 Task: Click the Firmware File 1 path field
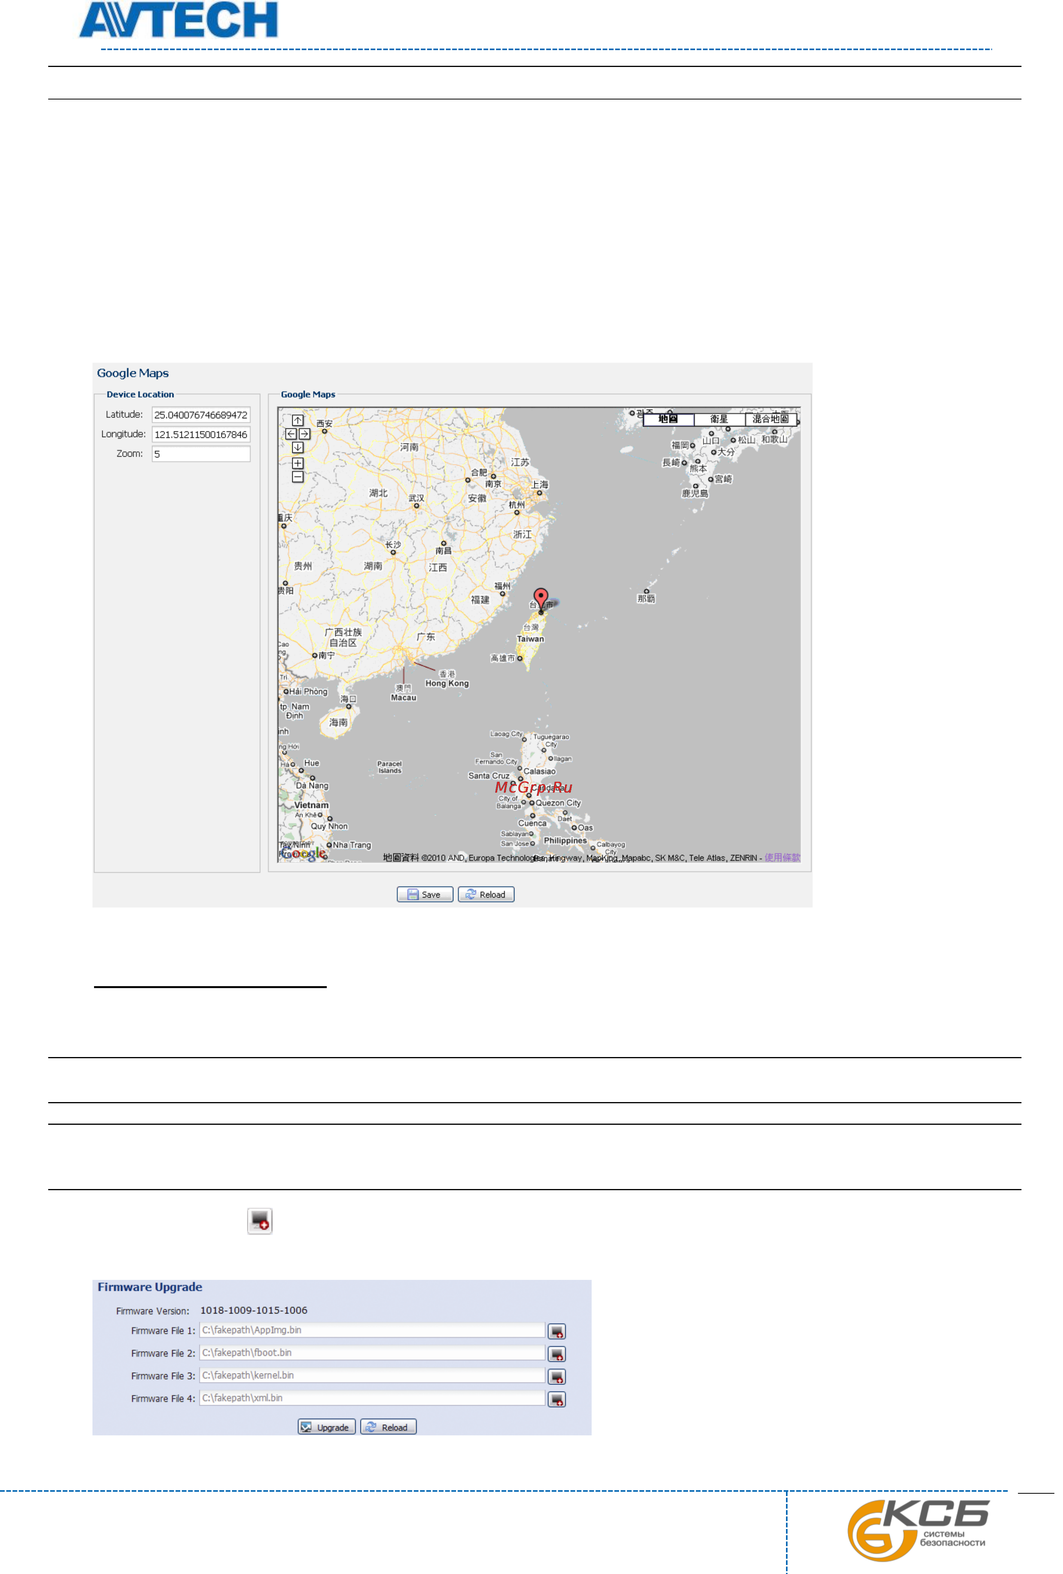[372, 1330]
